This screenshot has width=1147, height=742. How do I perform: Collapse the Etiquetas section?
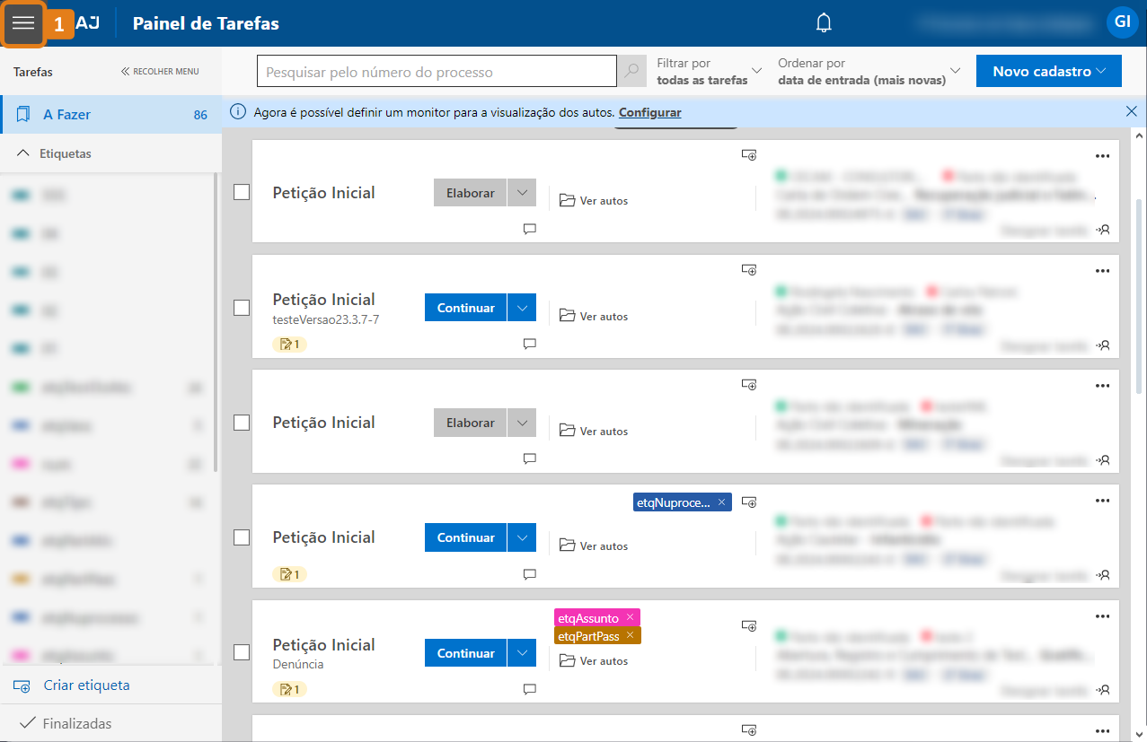tap(24, 153)
